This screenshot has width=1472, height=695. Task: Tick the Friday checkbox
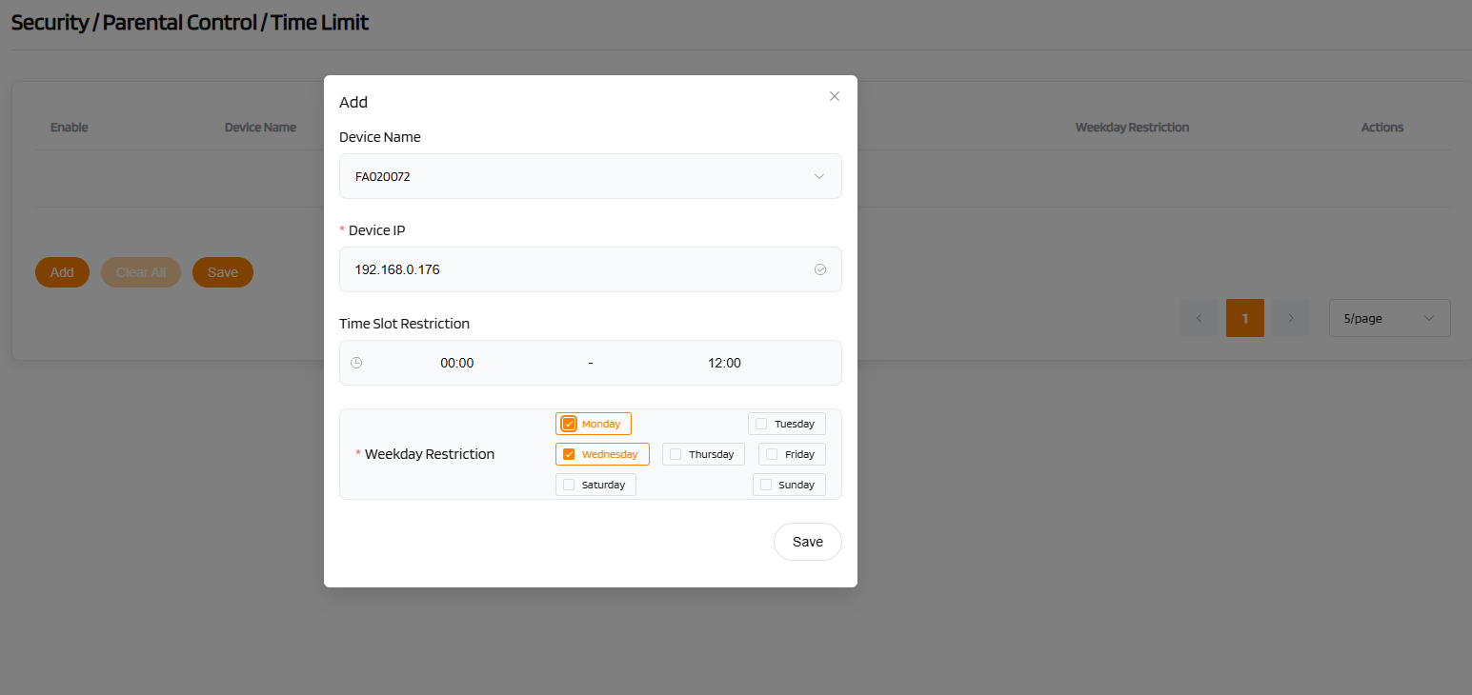772,454
